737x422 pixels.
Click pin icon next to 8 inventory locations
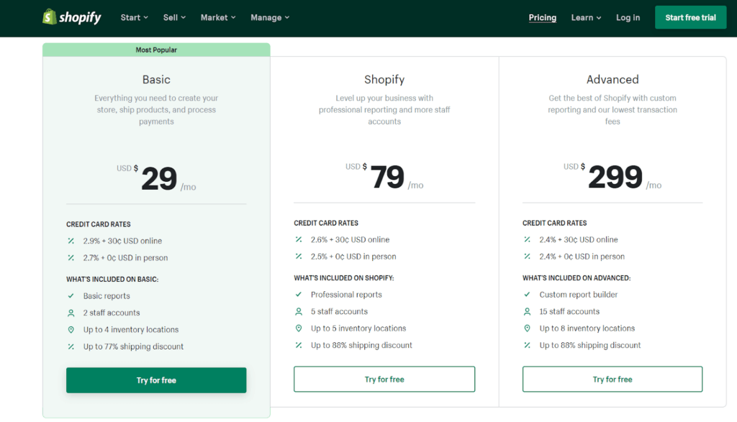coord(527,328)
